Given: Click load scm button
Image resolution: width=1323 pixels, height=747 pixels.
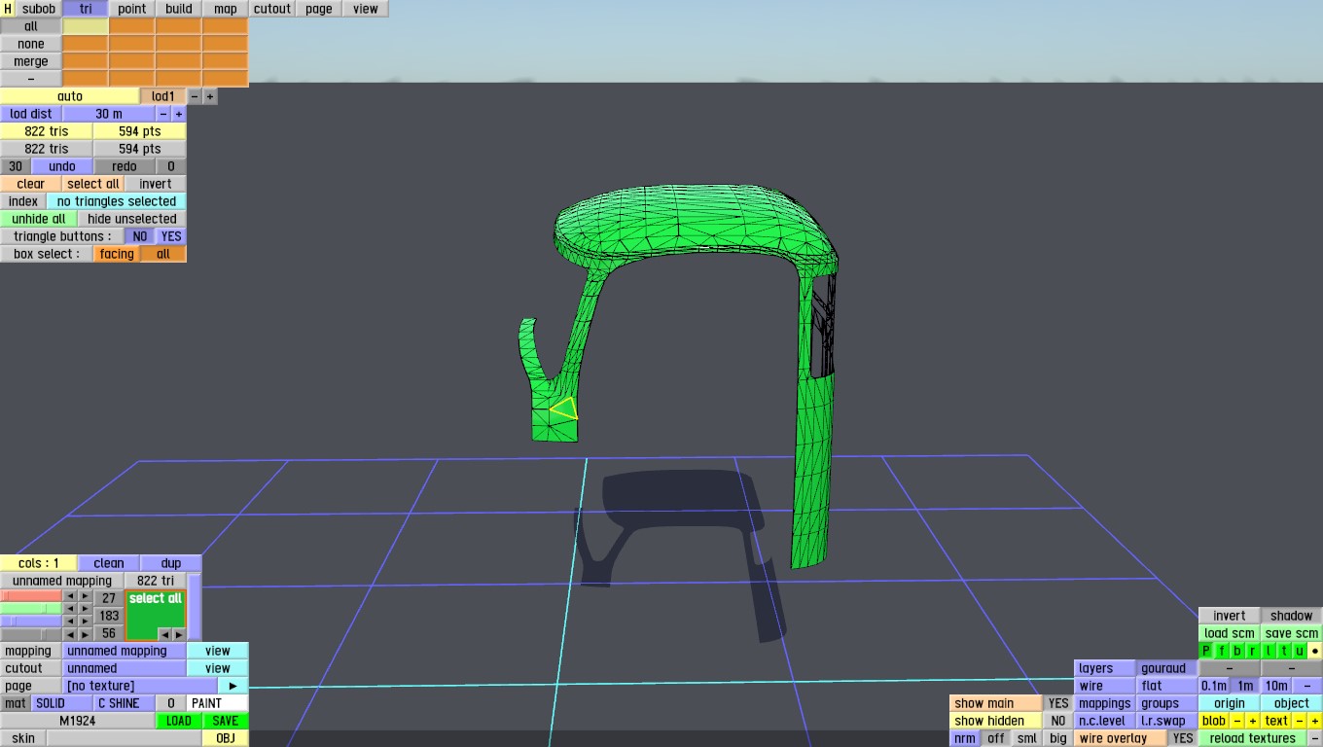Looking at the screenshot, I should [1230, 633].
